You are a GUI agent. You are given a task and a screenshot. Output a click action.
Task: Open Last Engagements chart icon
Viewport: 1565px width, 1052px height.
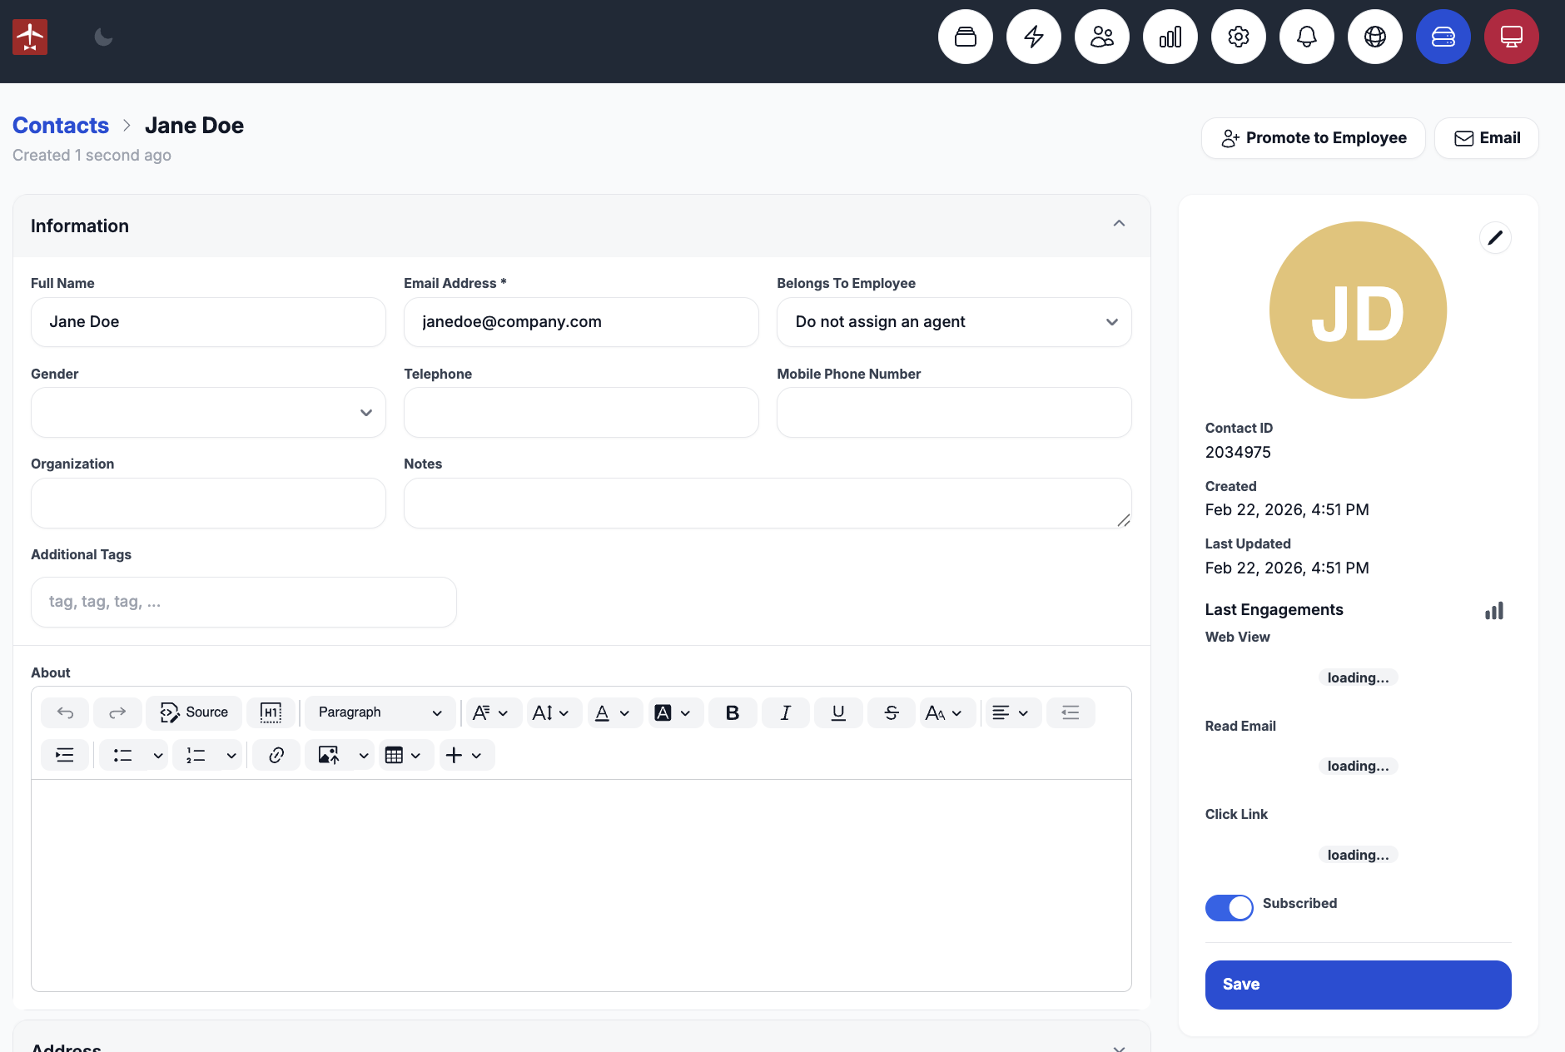click(x=1493, y=611)
